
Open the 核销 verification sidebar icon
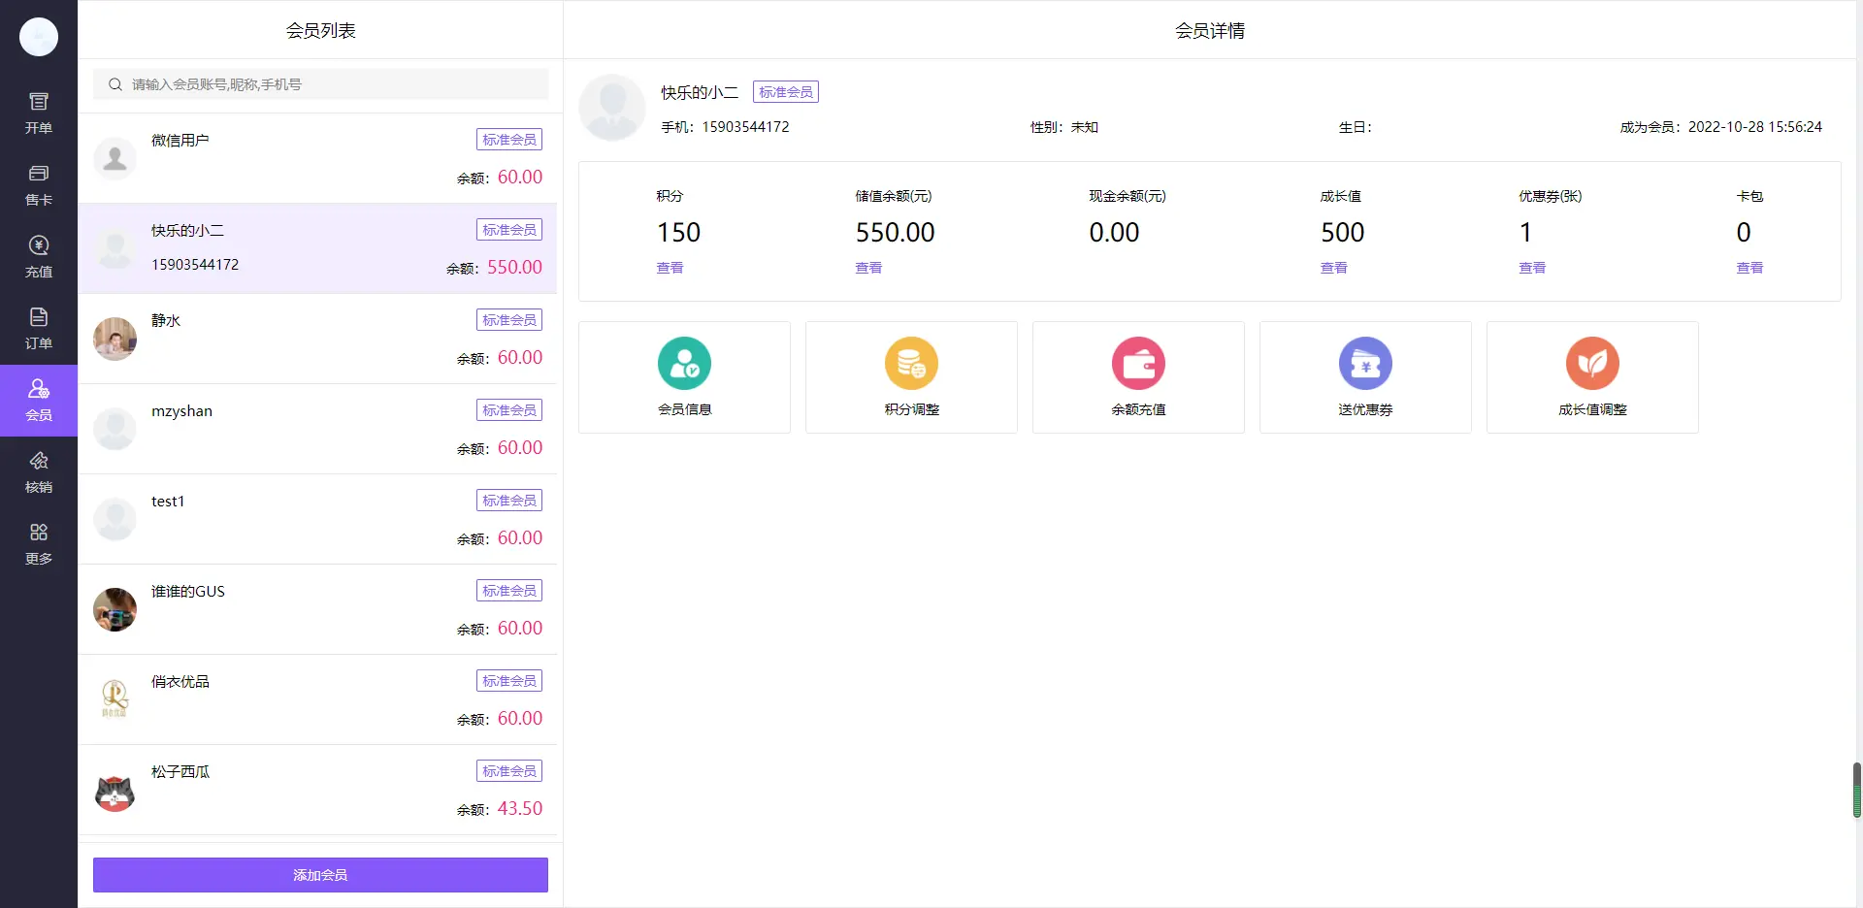coord(39,471)
